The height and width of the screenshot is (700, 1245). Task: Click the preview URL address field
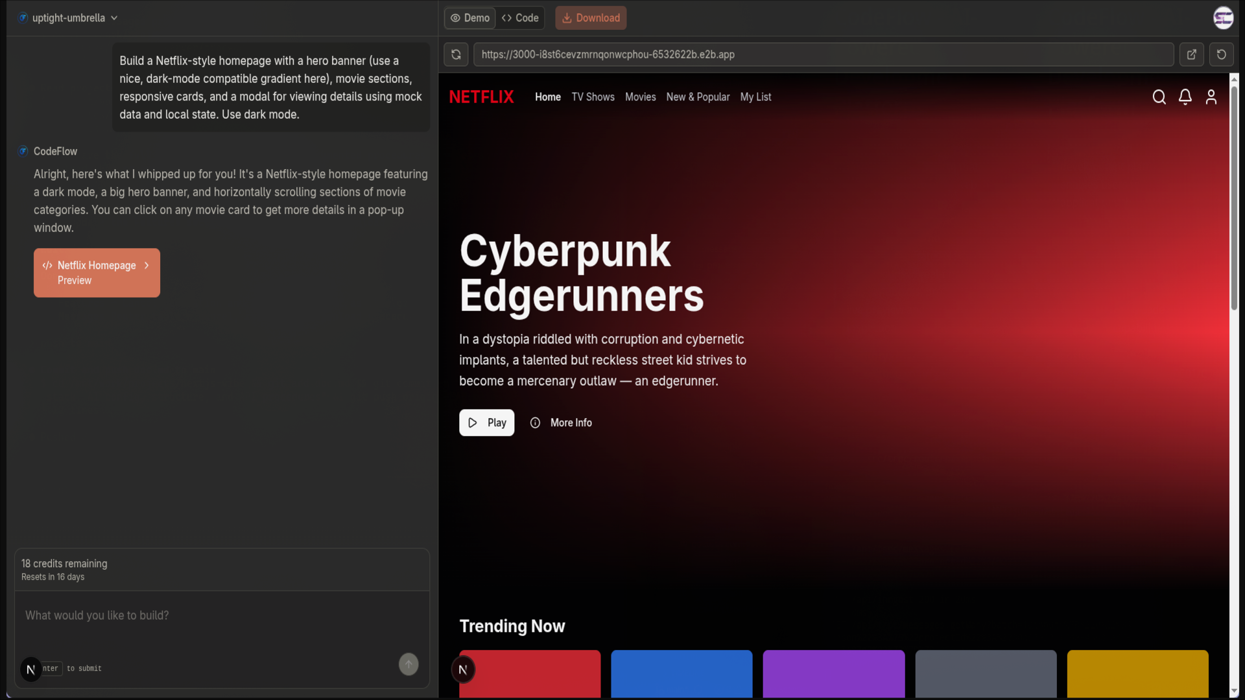pos(824,54)
